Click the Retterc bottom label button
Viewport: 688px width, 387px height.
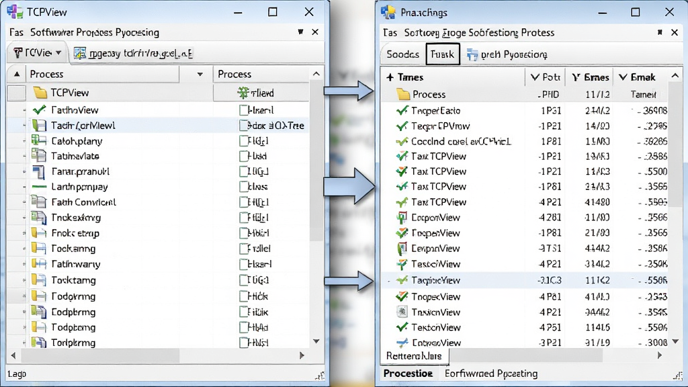(x=414, y=356)
